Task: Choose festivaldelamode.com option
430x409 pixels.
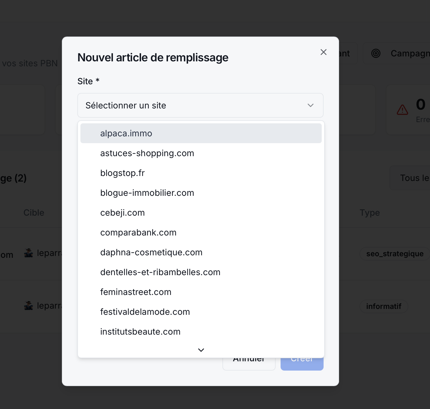Action: [145, 312]
